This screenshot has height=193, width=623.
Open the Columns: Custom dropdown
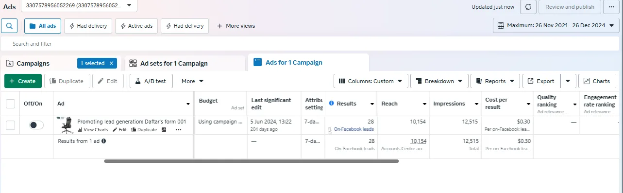(x=370, y=81)
